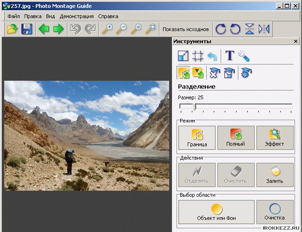The height and width of the screenshot is (232, 302).
Task: Mirror the image horizontally
Action: pyautogui.click(x=264, y=29)
